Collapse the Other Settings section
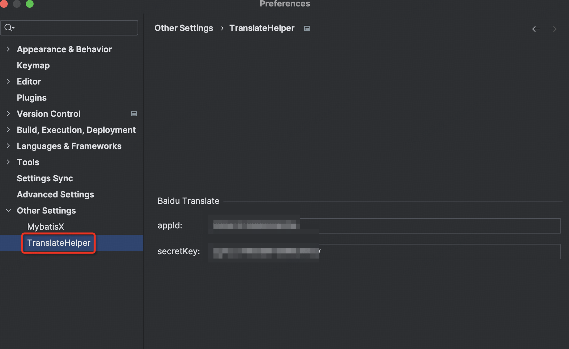569x349 pixels. [x=8, y=210]
